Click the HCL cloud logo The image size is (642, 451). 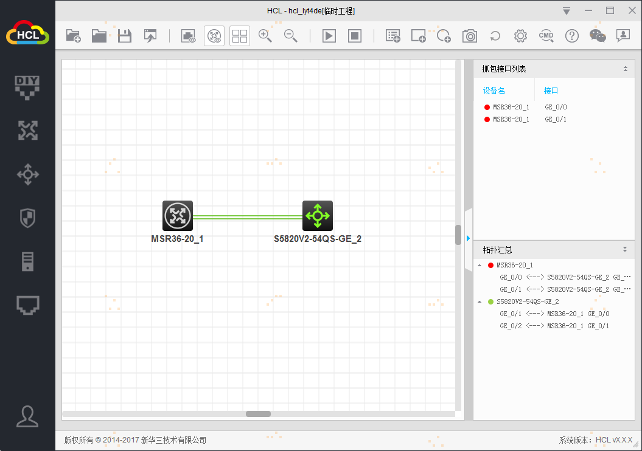point(27,33)
